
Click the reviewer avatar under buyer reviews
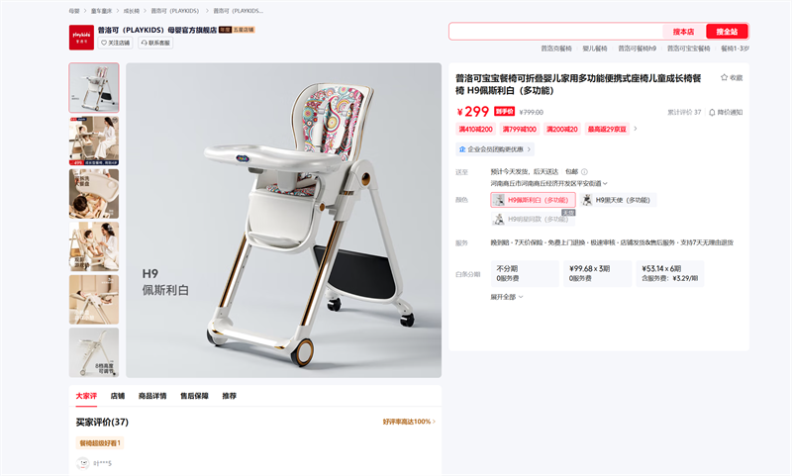(82, 463)
